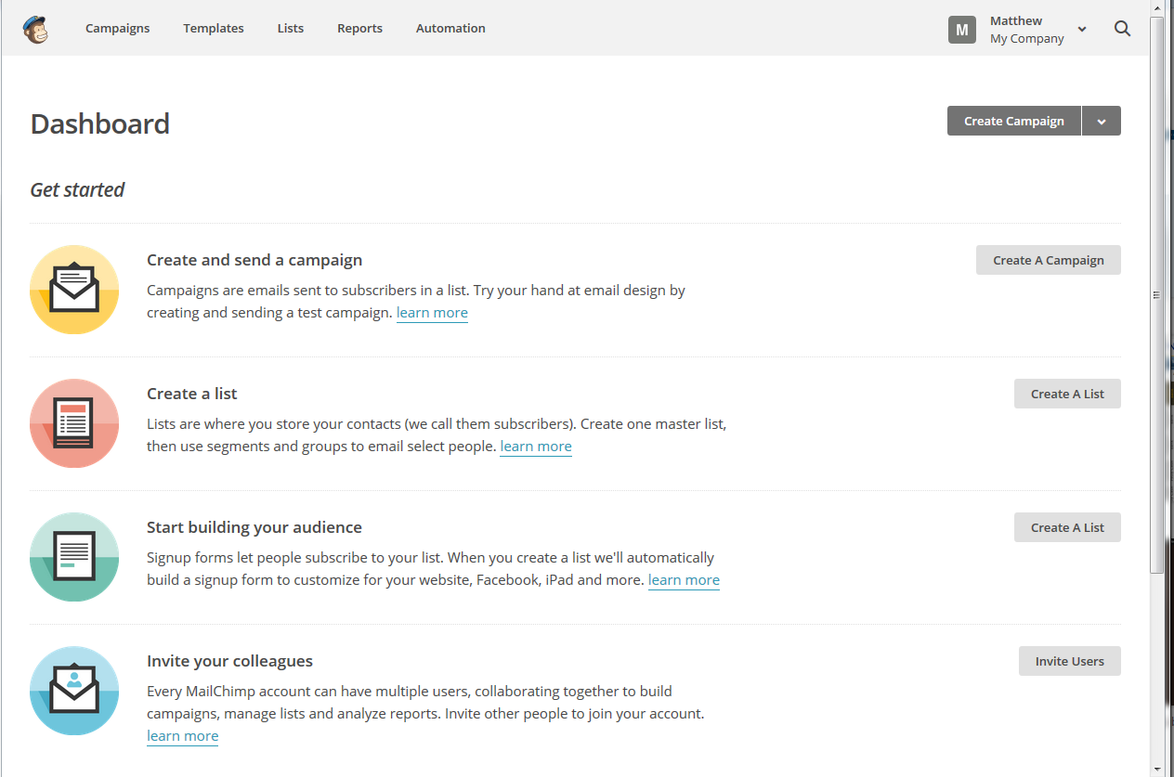Go to the Templates menu
This screenshot has height=777, width=1174.
(x=213, y=29)
